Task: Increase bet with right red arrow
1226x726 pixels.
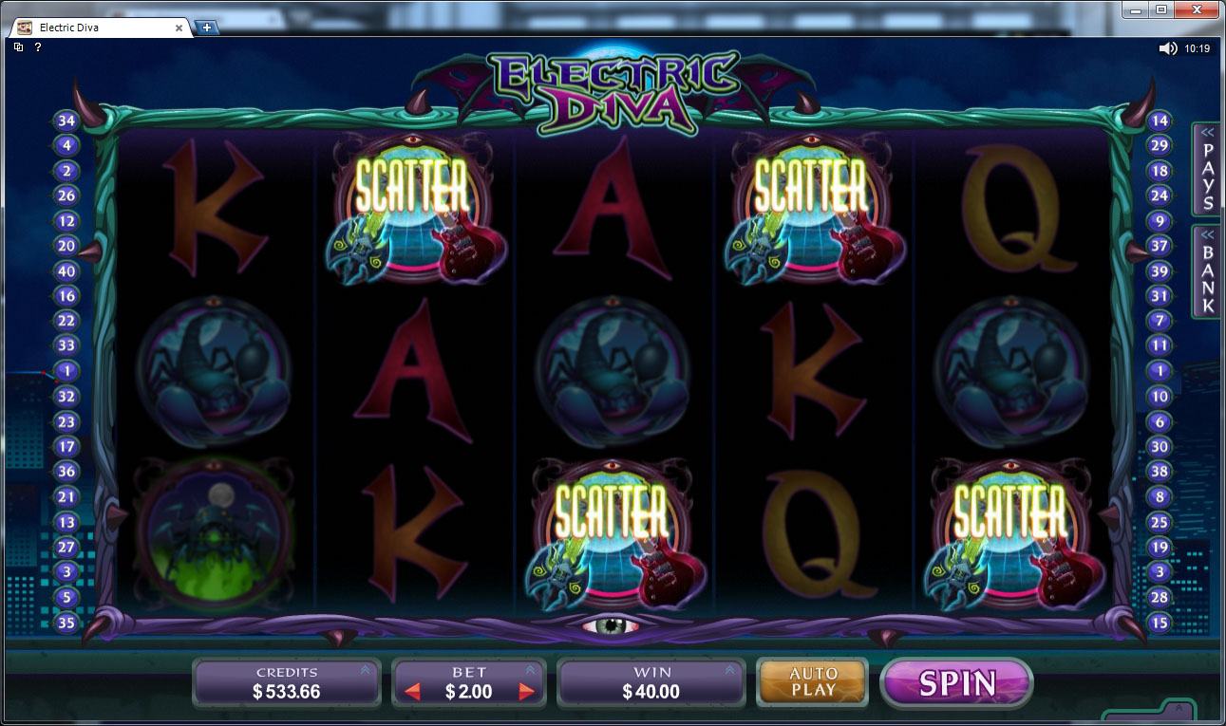Action: [526, 692]
